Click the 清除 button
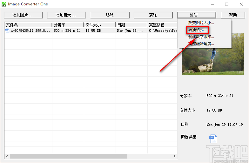Viewport: 249px width, 163px height. 153,15
